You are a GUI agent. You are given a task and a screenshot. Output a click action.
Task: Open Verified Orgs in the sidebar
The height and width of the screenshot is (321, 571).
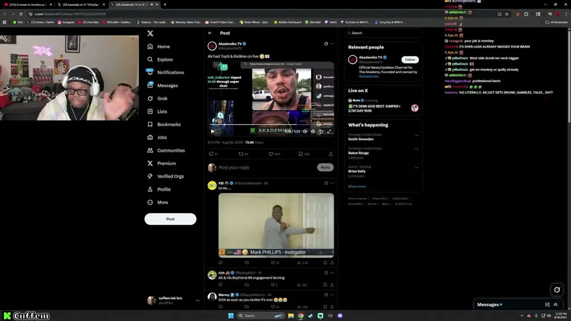tap(166, 176)
